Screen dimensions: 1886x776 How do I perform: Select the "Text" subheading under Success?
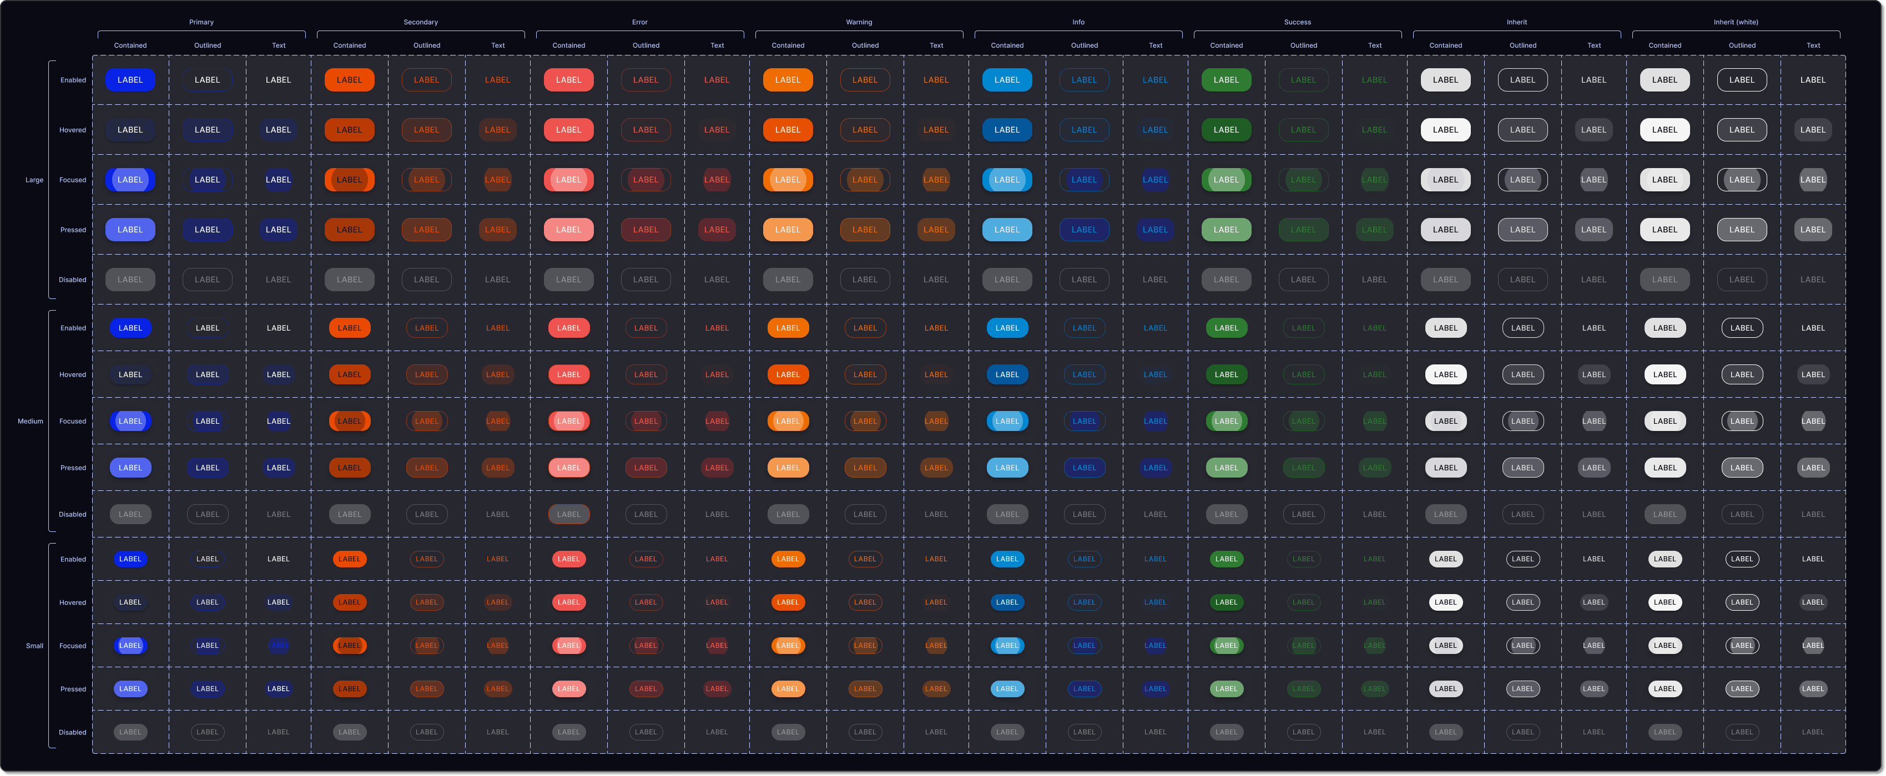pos(1375,45)
